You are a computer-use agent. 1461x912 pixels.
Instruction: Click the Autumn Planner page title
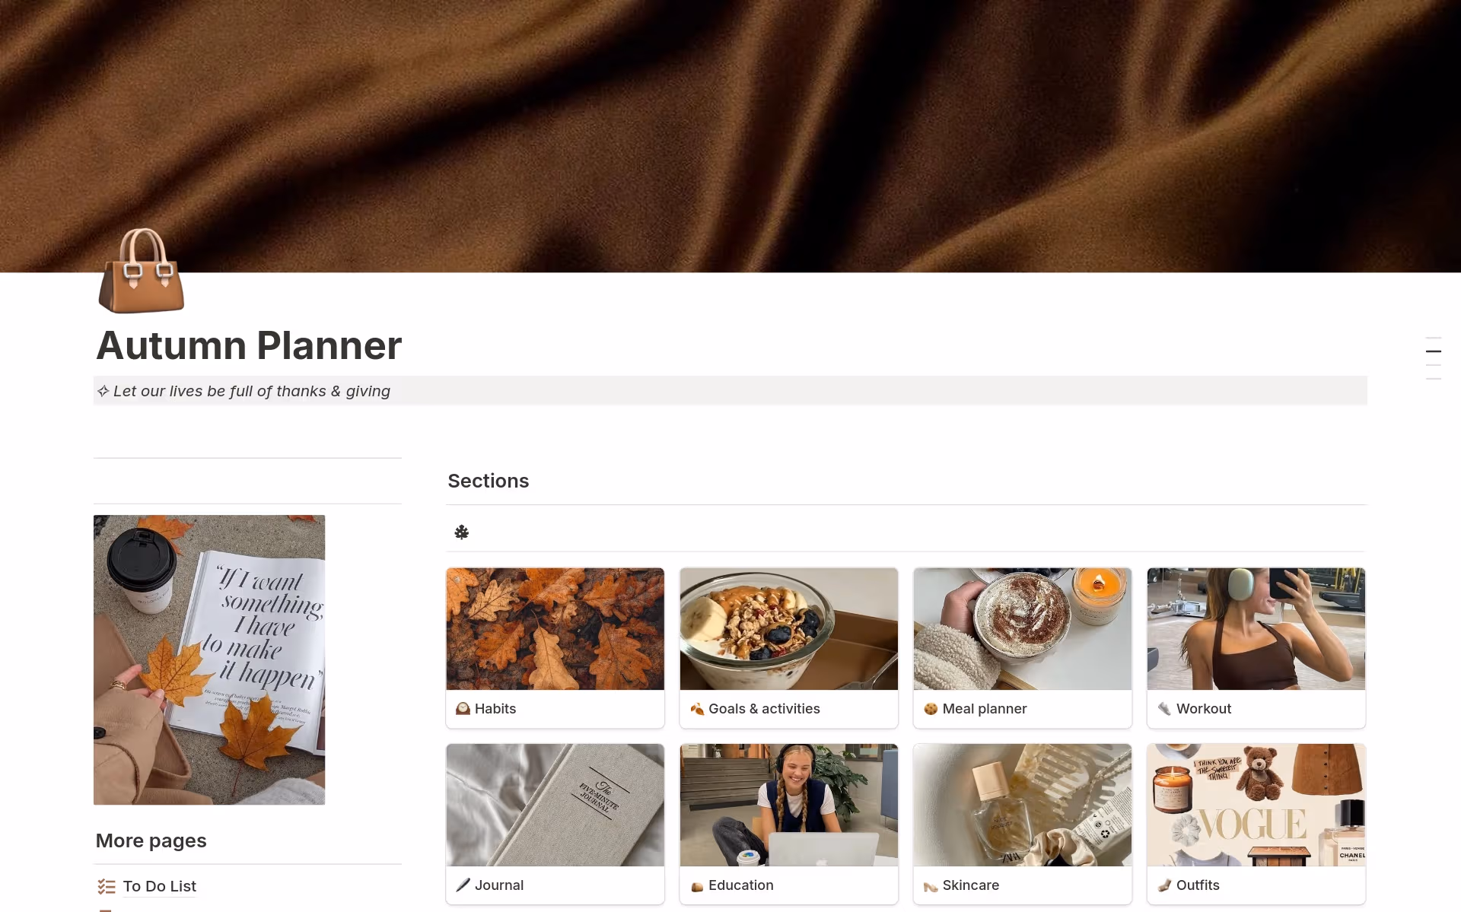pos(249,345)
